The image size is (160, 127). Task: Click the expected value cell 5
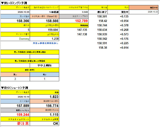(15, 30)
